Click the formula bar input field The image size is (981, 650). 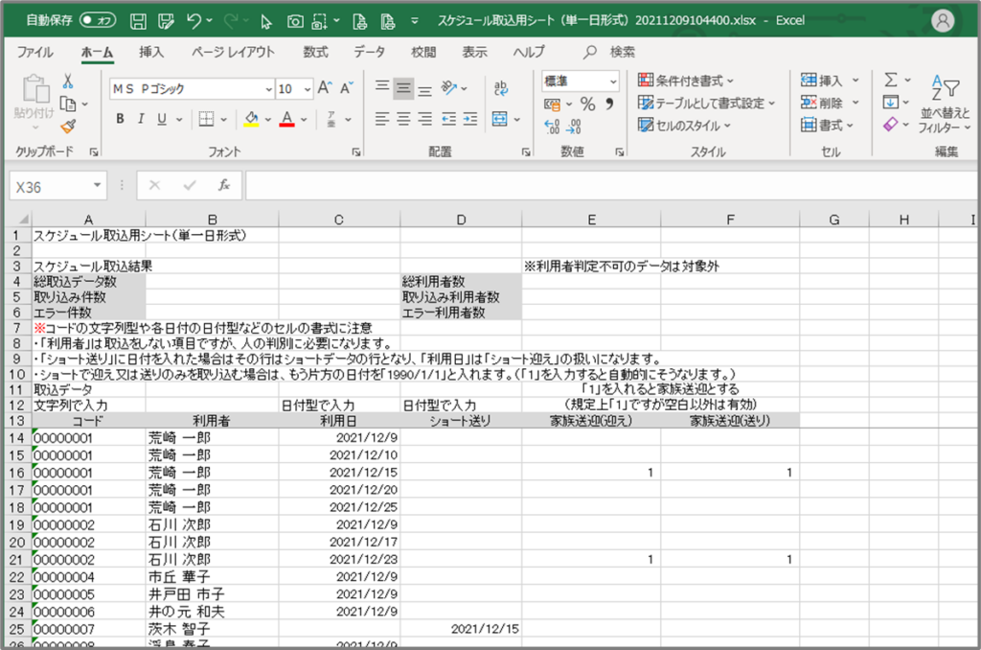(x=610, y=186)
